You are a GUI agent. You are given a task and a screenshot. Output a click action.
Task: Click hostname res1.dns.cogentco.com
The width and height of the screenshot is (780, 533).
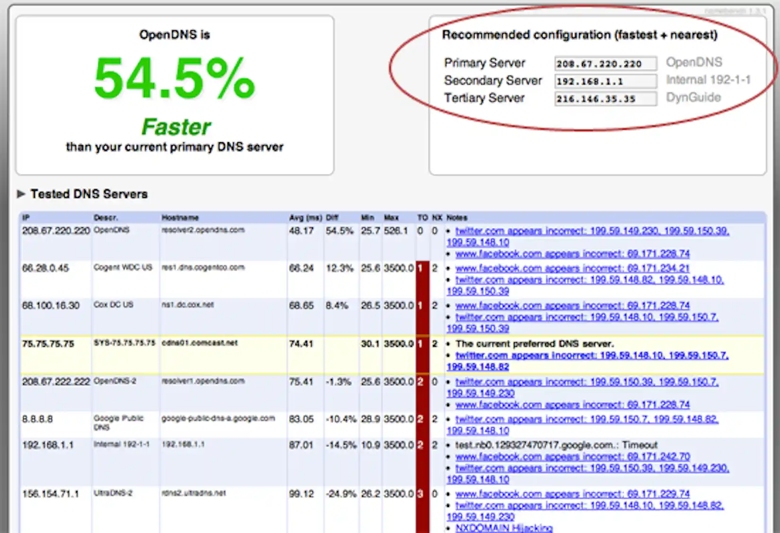coord(203,267)
